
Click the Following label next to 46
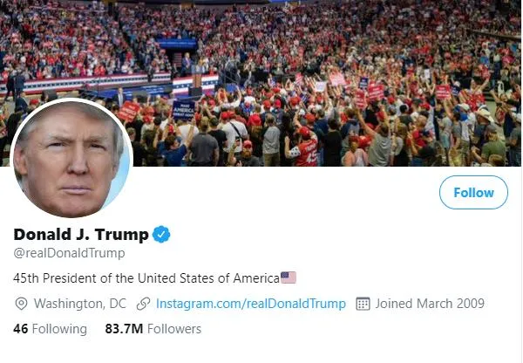tap(59, 329)
